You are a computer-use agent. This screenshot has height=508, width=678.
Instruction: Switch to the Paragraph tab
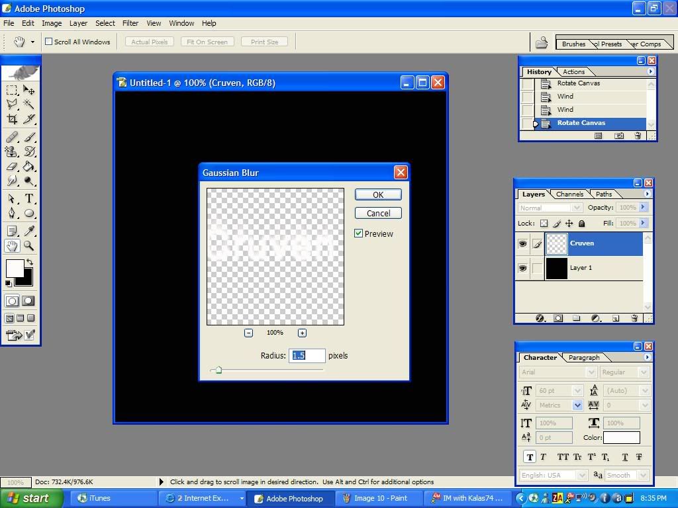584,357
